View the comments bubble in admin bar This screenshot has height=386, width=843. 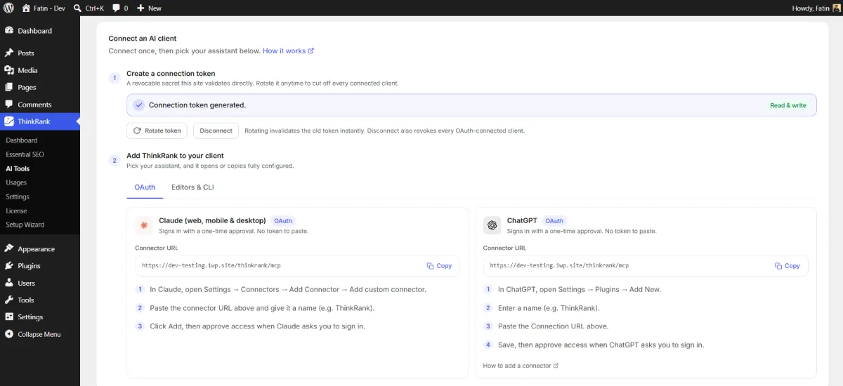(x=120, y=8)
